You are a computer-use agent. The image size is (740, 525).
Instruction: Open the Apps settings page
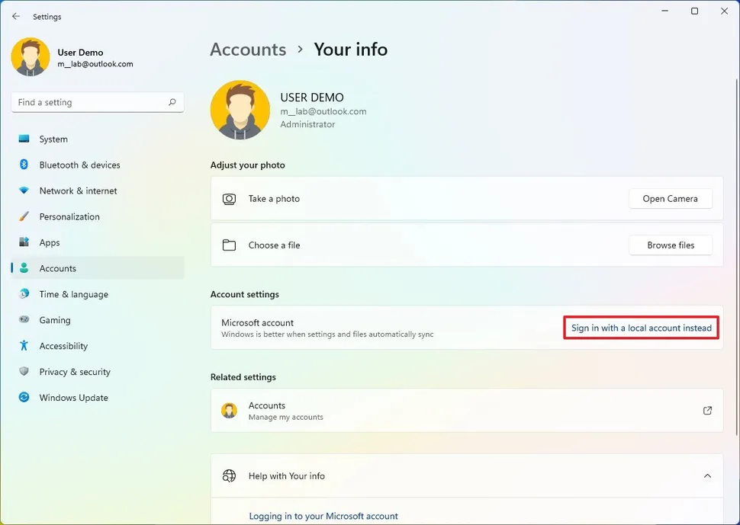point(50,243)
